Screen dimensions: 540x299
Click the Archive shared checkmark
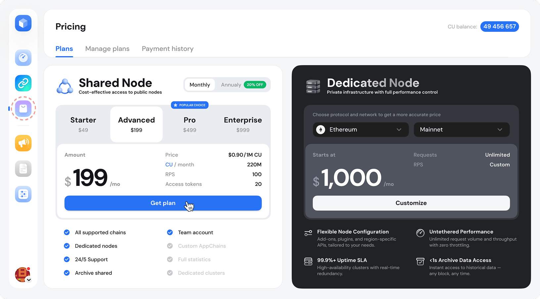coord(67,273)
